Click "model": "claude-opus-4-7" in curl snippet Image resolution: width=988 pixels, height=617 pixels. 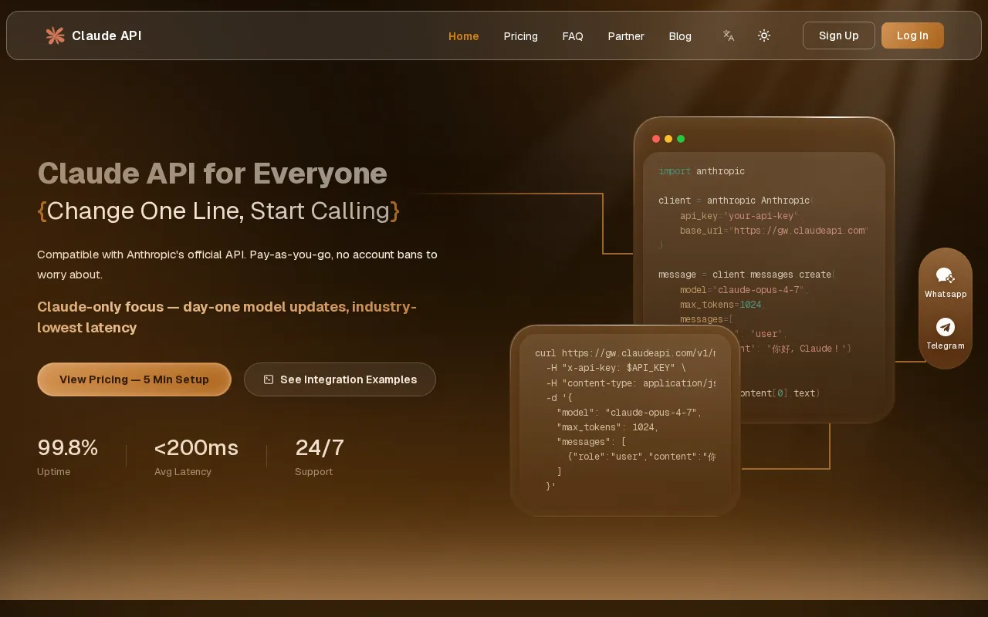pyautogui.click(x=629, y=413)
